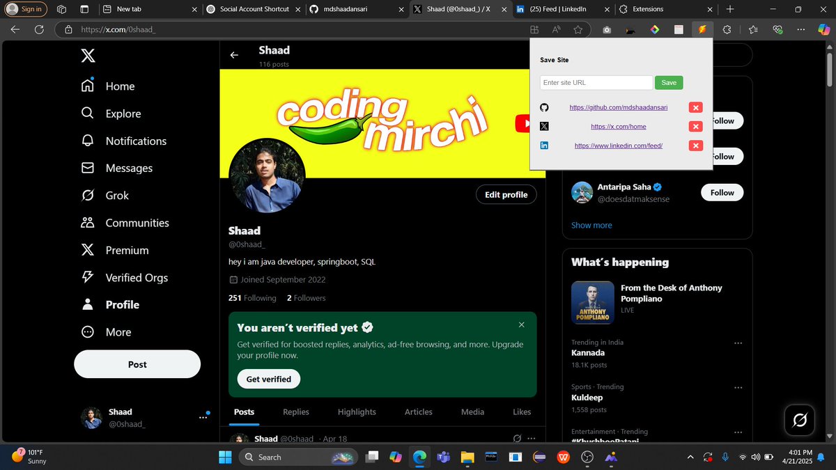Open more options for Kuldeep trend
836x470 pixels.
point(738,388)
